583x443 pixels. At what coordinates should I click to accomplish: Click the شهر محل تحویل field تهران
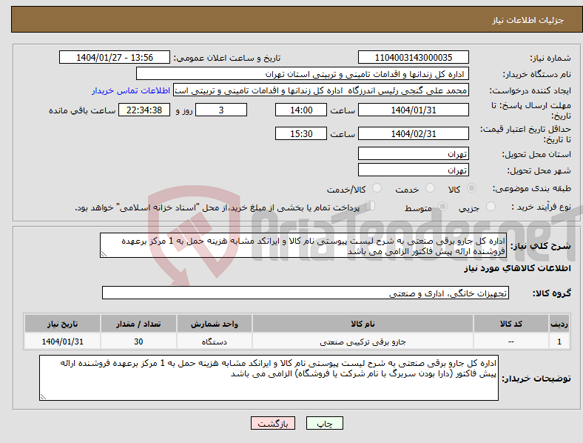[414, 170]
